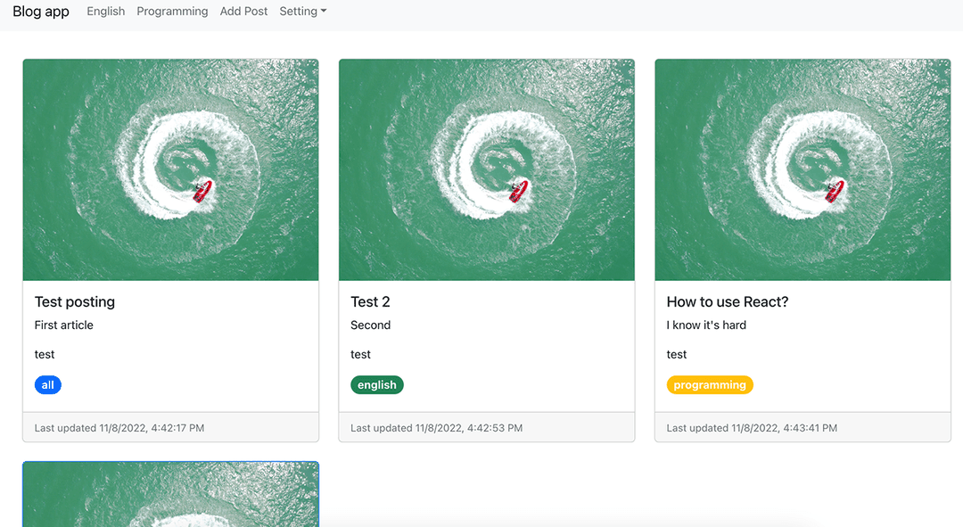Click the 'First article' subtitle text
This screenshot has height=527, width=963.
pyautogui.click(x=64, y=325)
